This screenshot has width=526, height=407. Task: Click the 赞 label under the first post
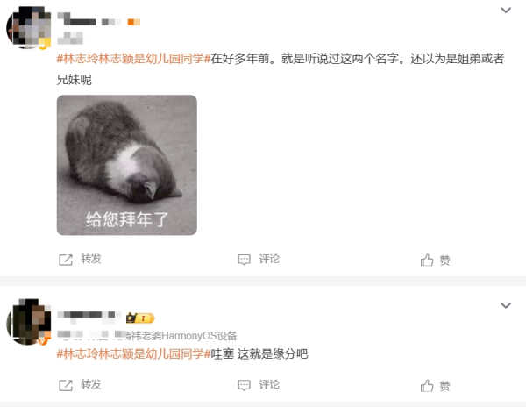coord(444,260)
